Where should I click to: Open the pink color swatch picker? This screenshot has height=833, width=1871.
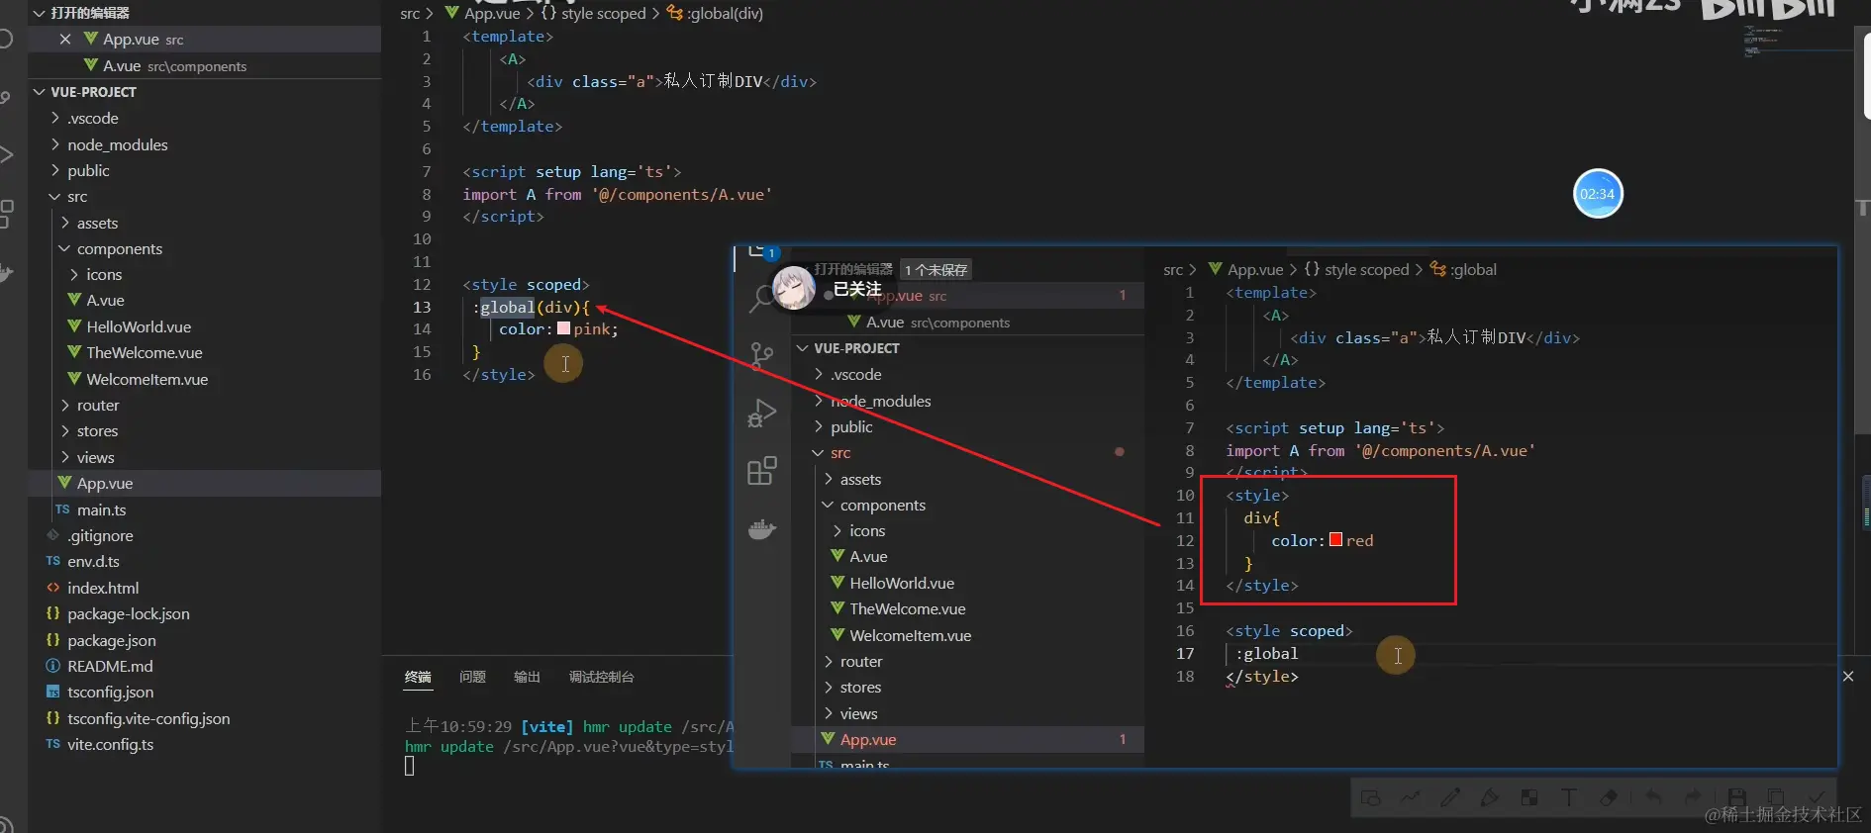coord(563,328)
